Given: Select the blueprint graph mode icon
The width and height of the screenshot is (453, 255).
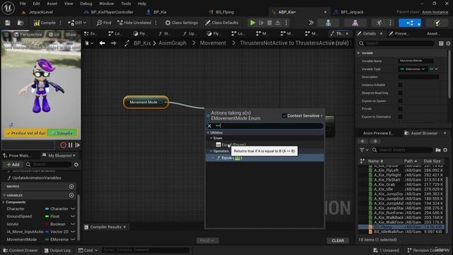Looking at the screenshot, I should click(x=410, y=23).
